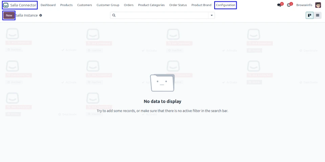This screenshot has height=162, width=325.
Task: Switch to kanban view
Action: pos(310,15)
